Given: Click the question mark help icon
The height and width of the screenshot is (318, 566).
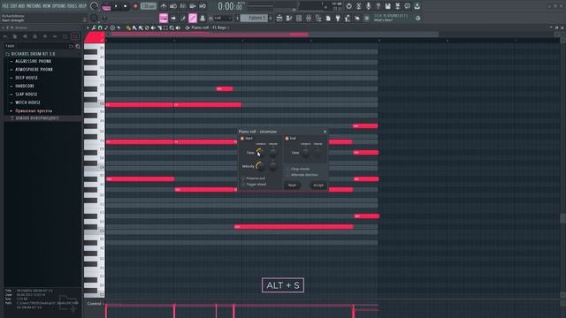Looking at the screenshot, I should (378, 6).
